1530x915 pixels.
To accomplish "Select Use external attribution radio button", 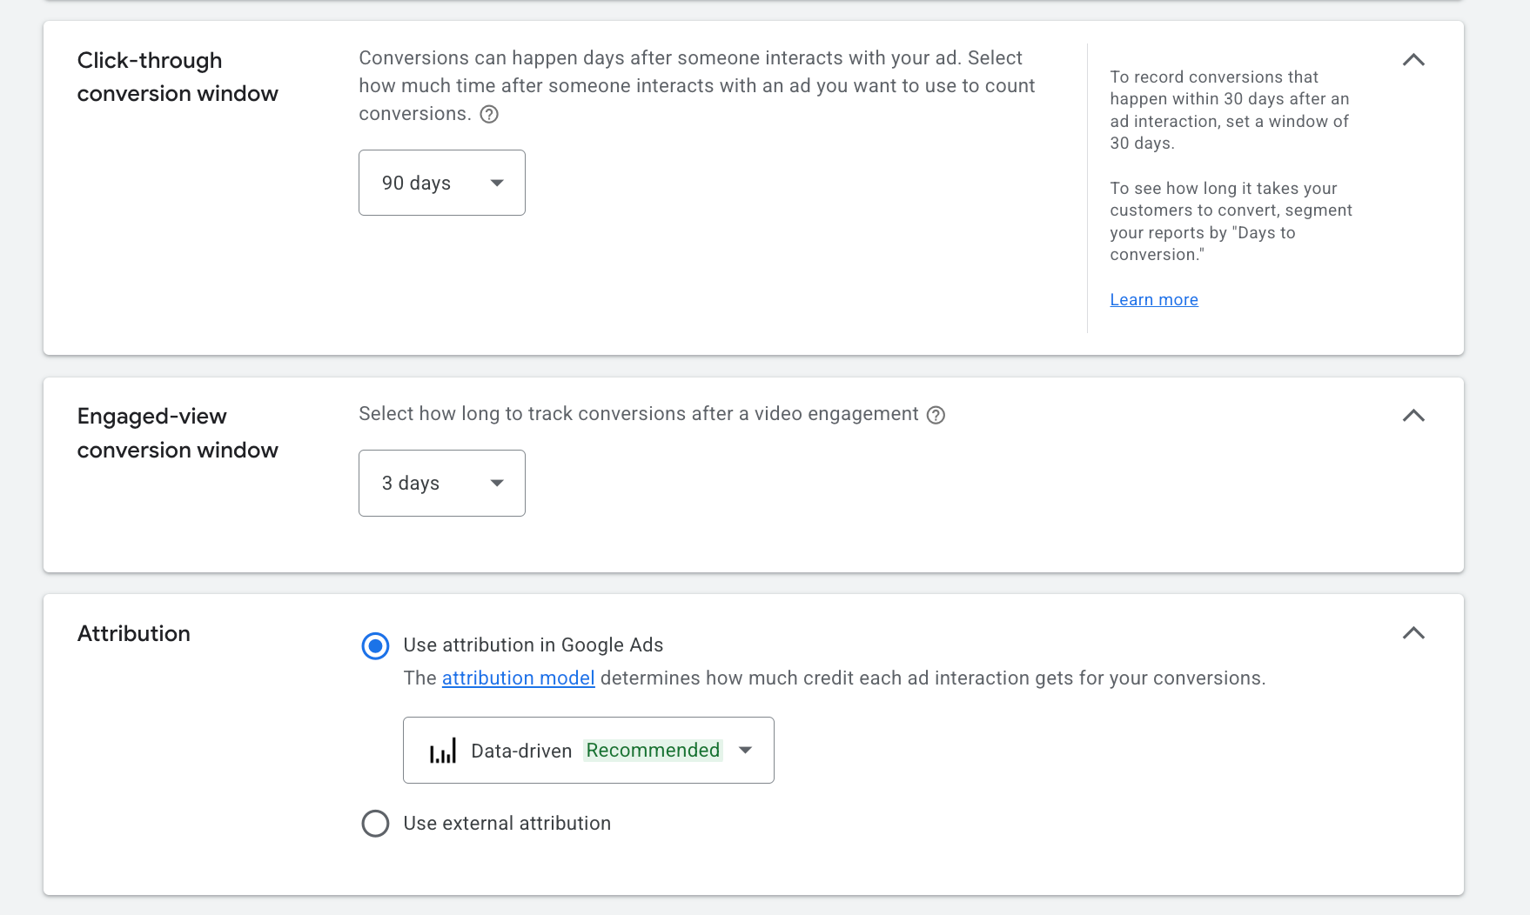I will coord(375,823).
